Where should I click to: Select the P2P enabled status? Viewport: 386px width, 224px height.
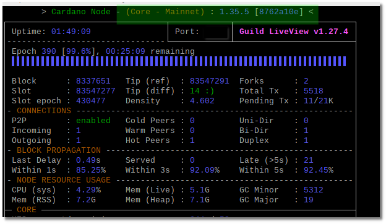coord(93,121)
